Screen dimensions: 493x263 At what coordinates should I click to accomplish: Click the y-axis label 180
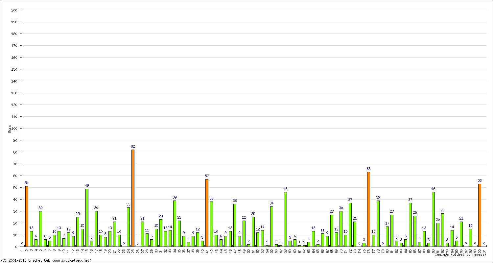tap(14, 34)
